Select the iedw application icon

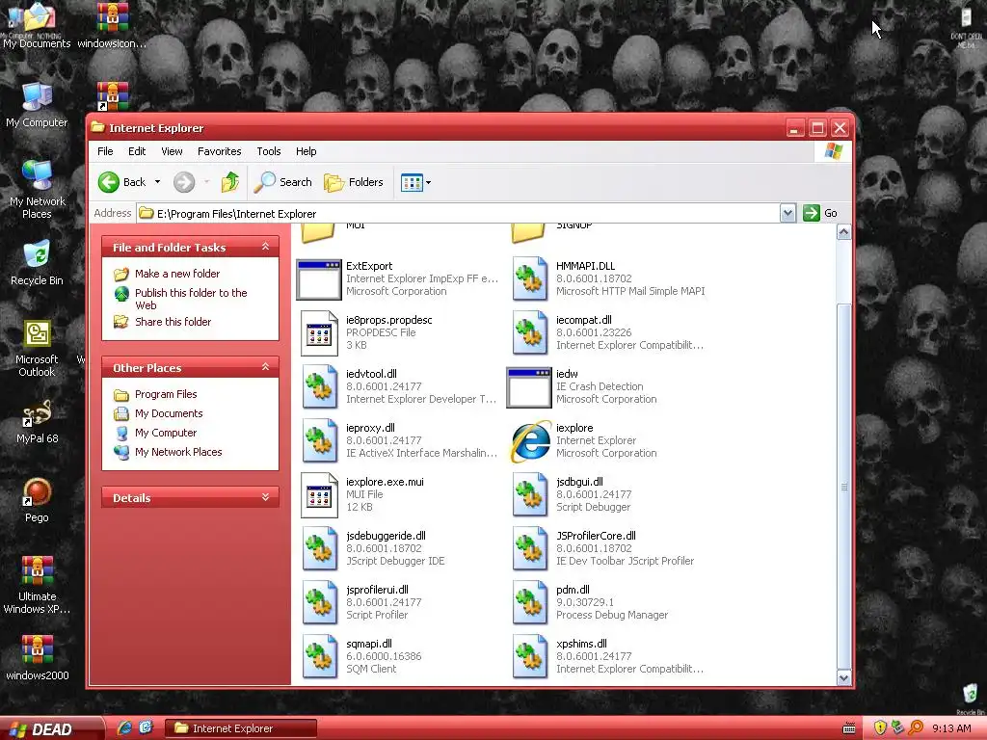click(x=529, y=387)
